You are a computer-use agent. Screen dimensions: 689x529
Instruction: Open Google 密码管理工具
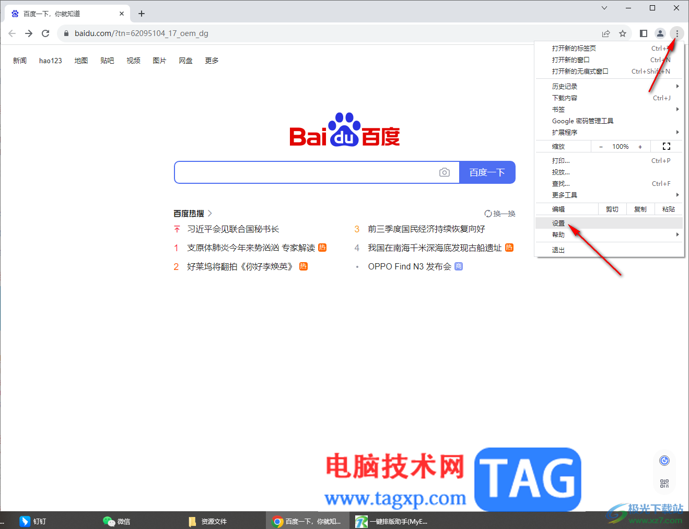point(609,121)
